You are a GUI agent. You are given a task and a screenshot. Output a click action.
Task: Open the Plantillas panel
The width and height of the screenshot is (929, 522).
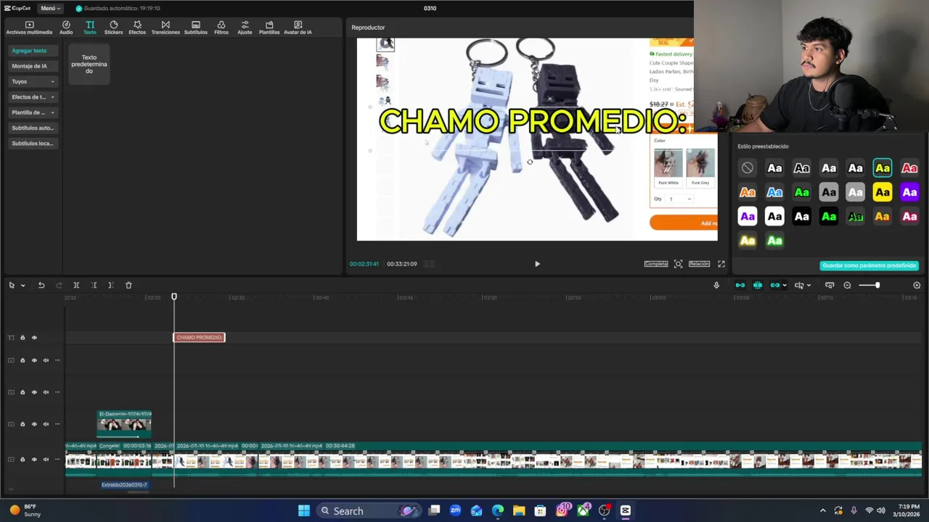click(269, 28)
